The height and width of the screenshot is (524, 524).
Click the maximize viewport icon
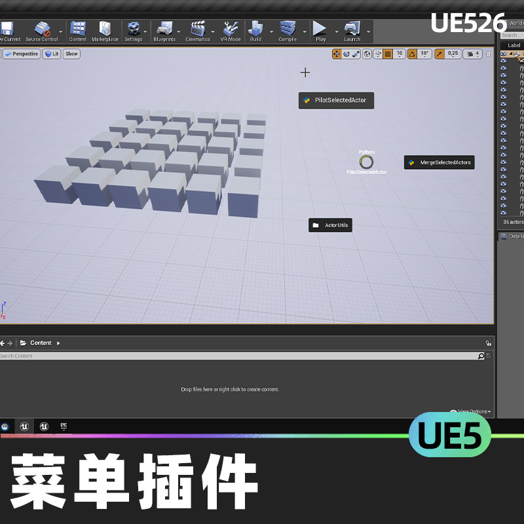pos(488,54)
